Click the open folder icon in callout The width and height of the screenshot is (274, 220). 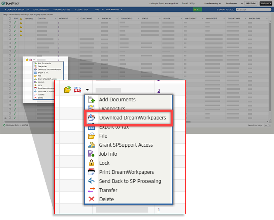pos(68,90)
